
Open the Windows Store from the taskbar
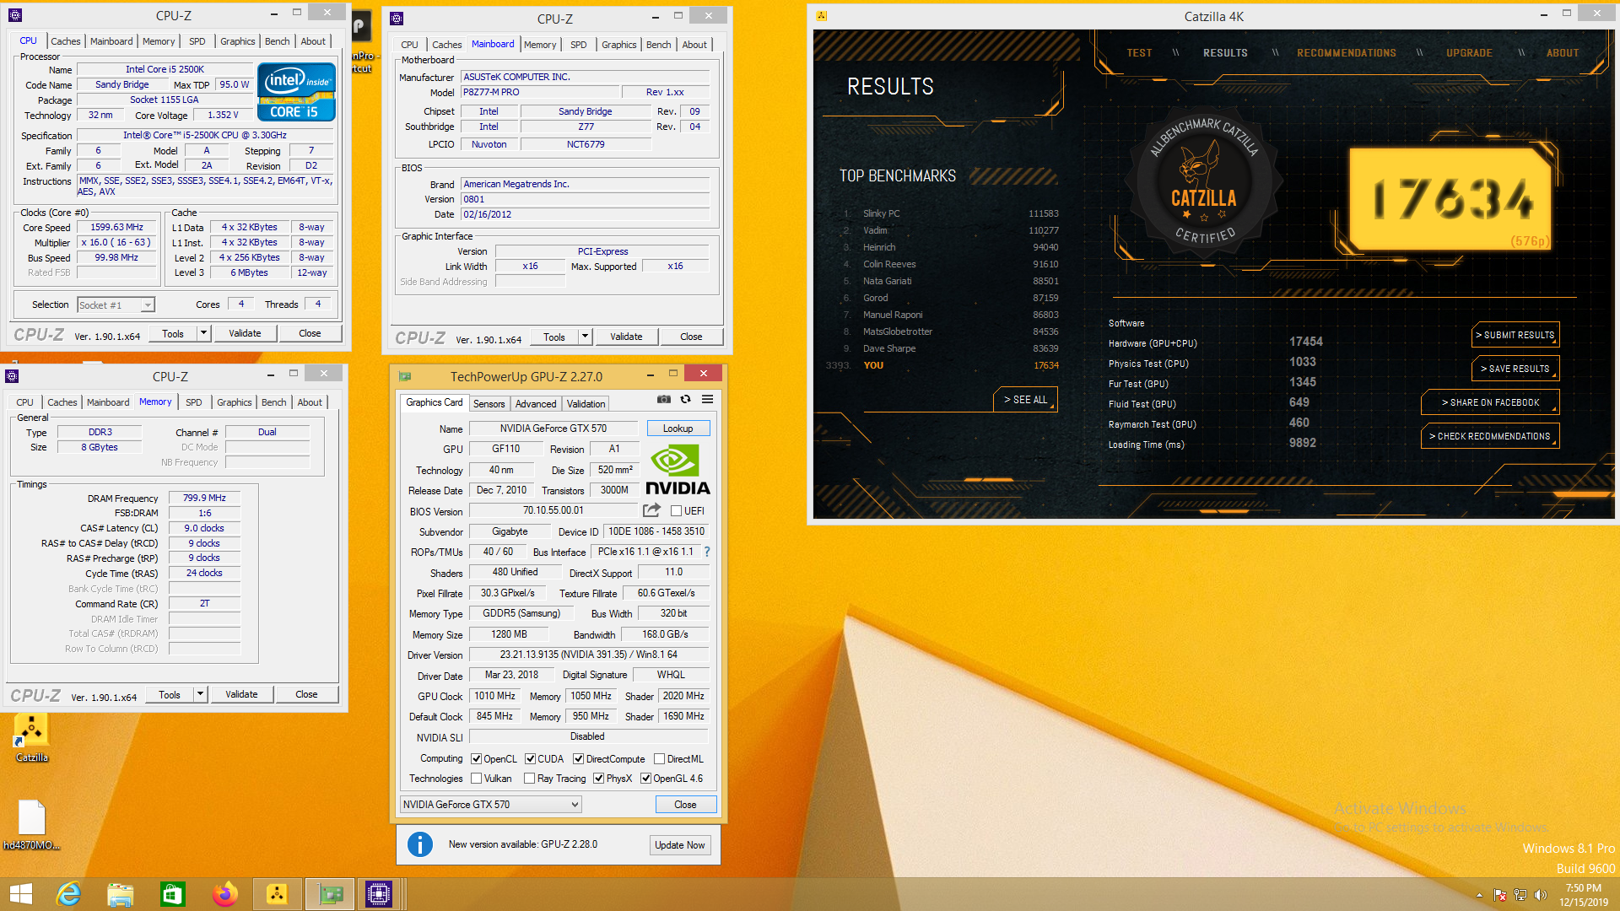coord(172,894)
